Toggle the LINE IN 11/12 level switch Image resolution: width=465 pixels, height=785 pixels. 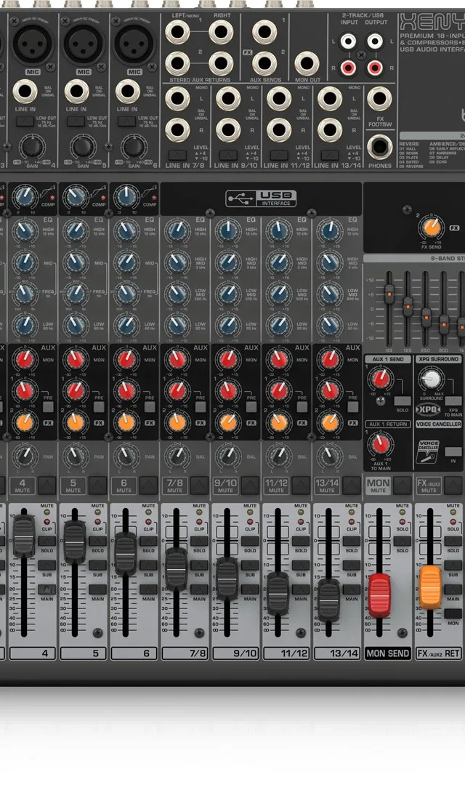(x=279, y=156)
